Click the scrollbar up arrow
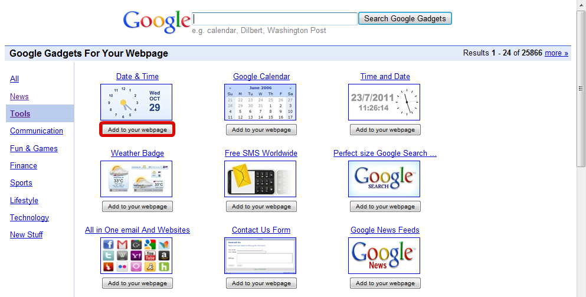 [x=581, y=5]
